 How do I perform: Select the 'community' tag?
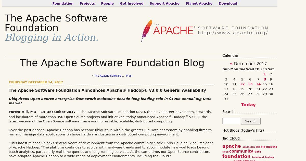click(241, 151)
